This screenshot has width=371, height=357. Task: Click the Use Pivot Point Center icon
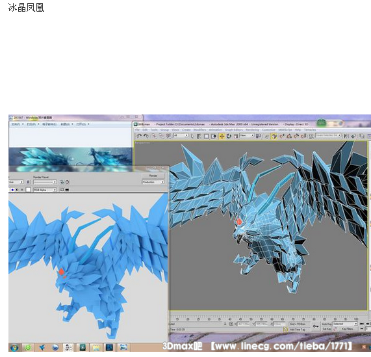pos(259,136)
